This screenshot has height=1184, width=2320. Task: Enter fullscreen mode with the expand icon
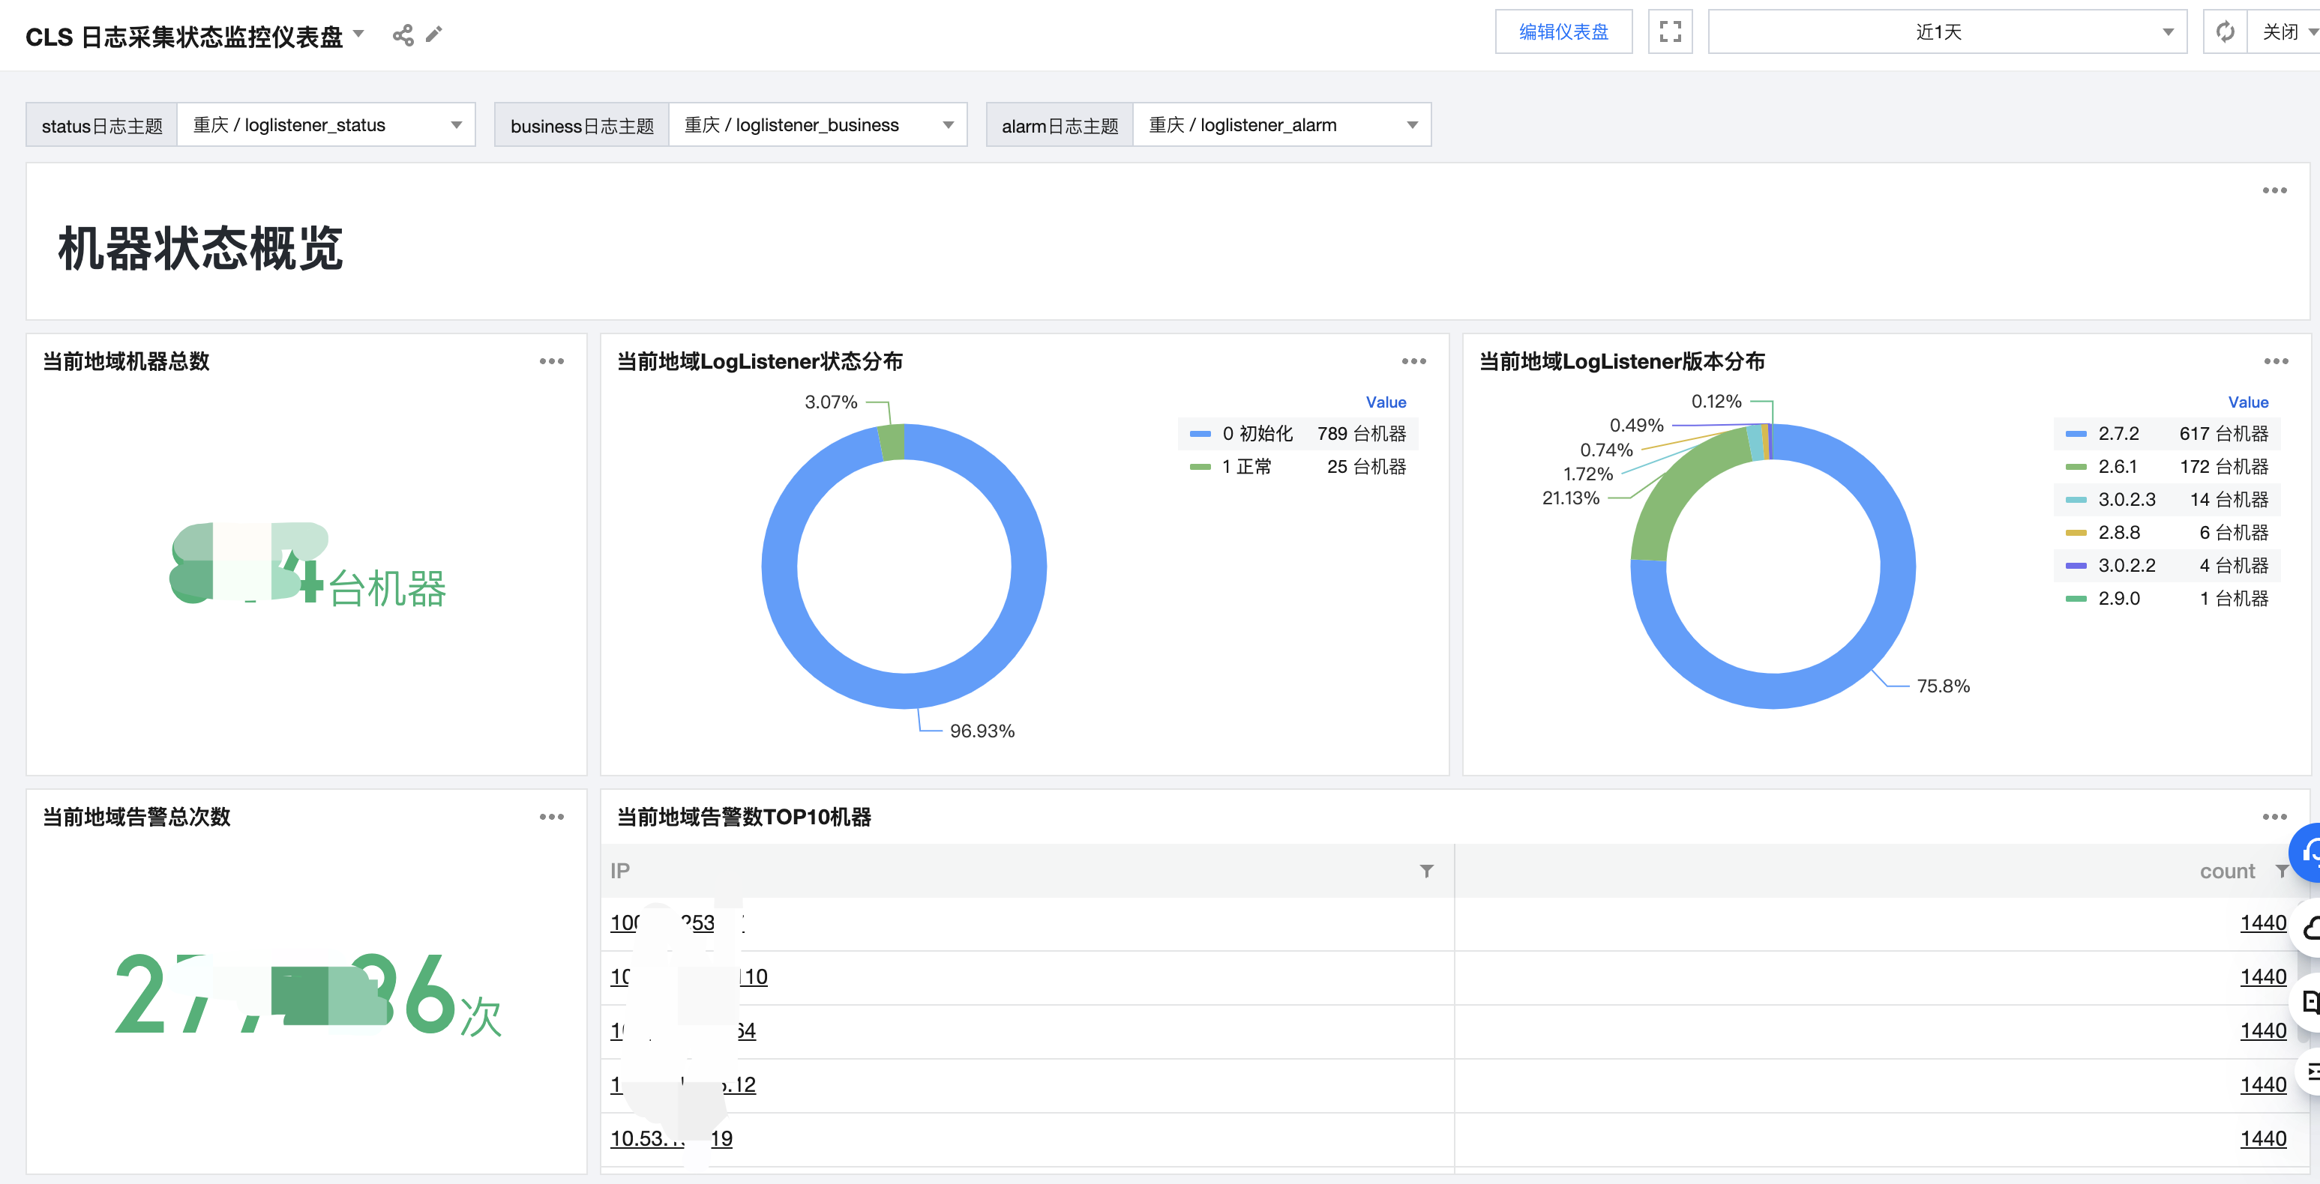click(1670, 32)
